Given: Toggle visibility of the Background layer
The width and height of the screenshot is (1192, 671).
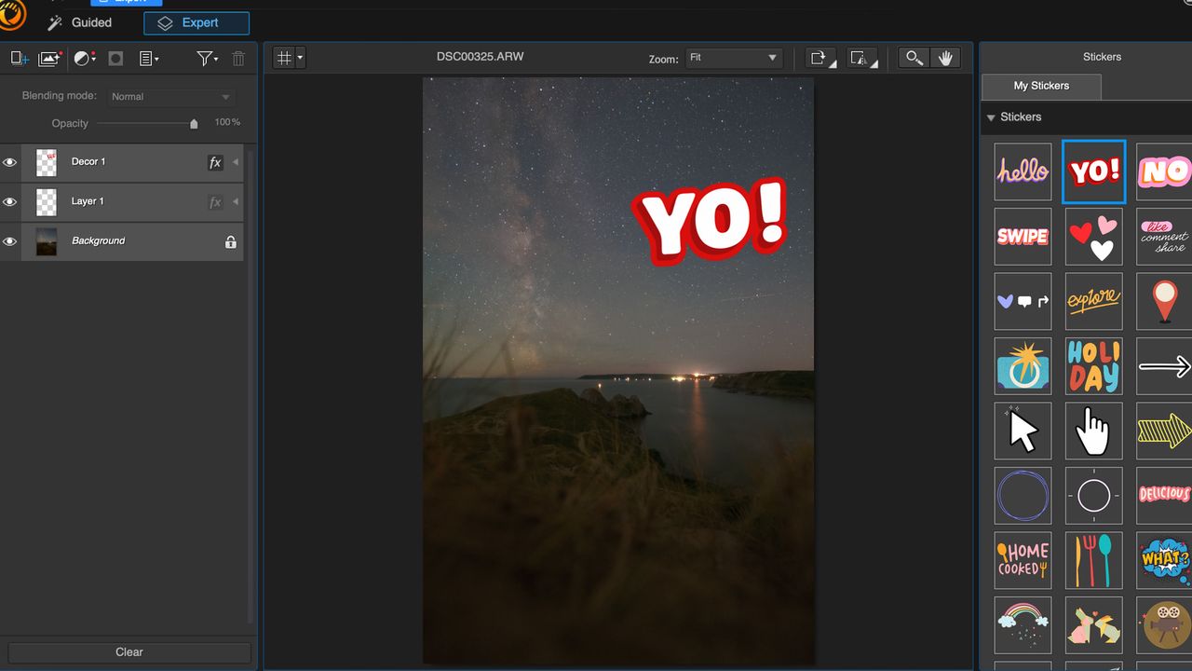Looking at the screenshot, I should pyautogui.click(x=10, y=241).
